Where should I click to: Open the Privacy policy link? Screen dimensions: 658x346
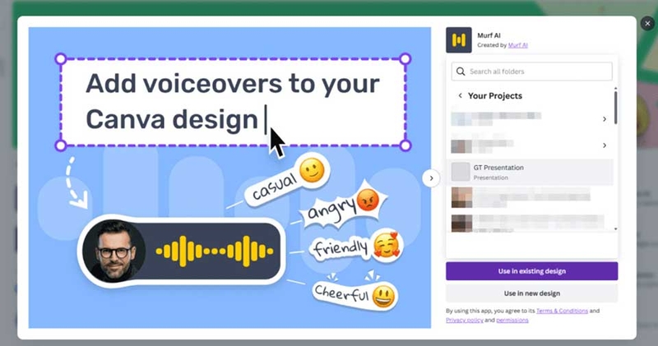(465, 320)
